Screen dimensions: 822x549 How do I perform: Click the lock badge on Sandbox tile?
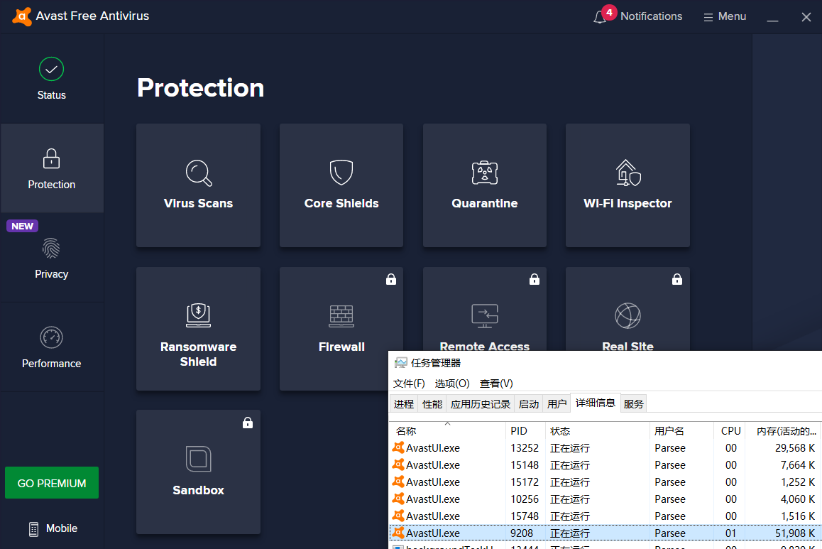(x=248, y=422)
